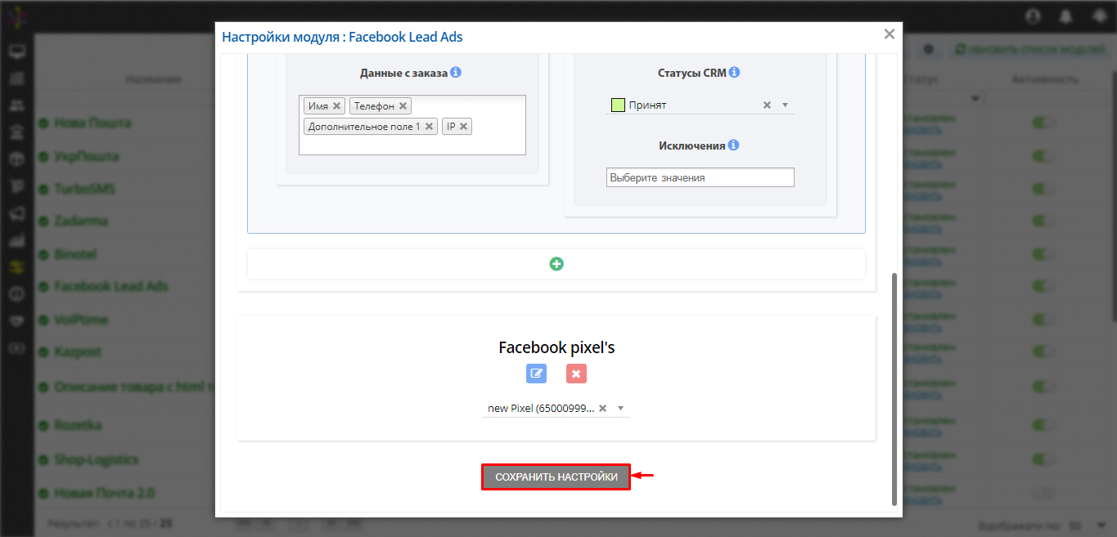The height and width of the screenshot is (537, 1117).
Task: Add a new block with green plus
Action: [x=556, y=264]
